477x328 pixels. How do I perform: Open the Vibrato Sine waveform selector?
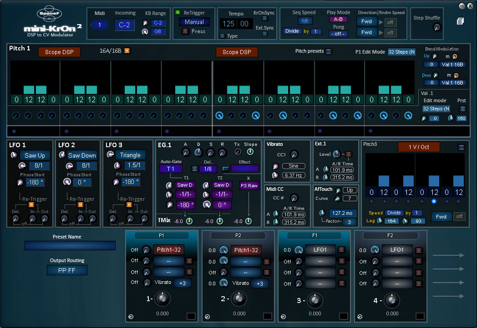[x=293, y=166]
